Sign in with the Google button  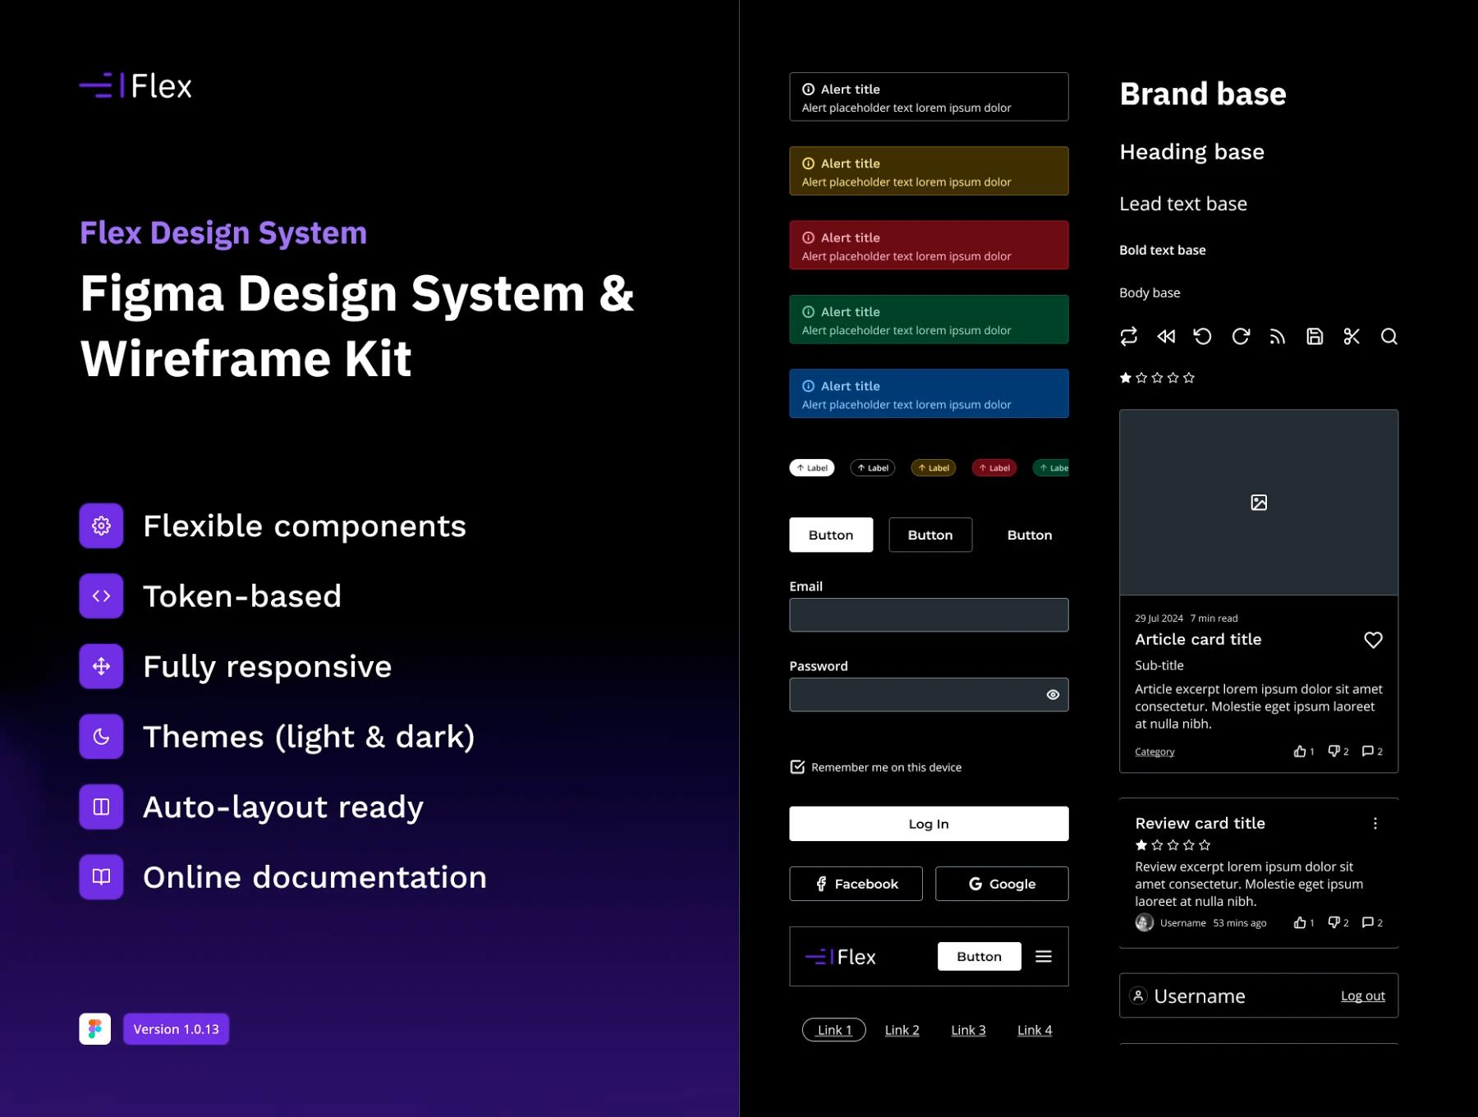(1002, 884)
